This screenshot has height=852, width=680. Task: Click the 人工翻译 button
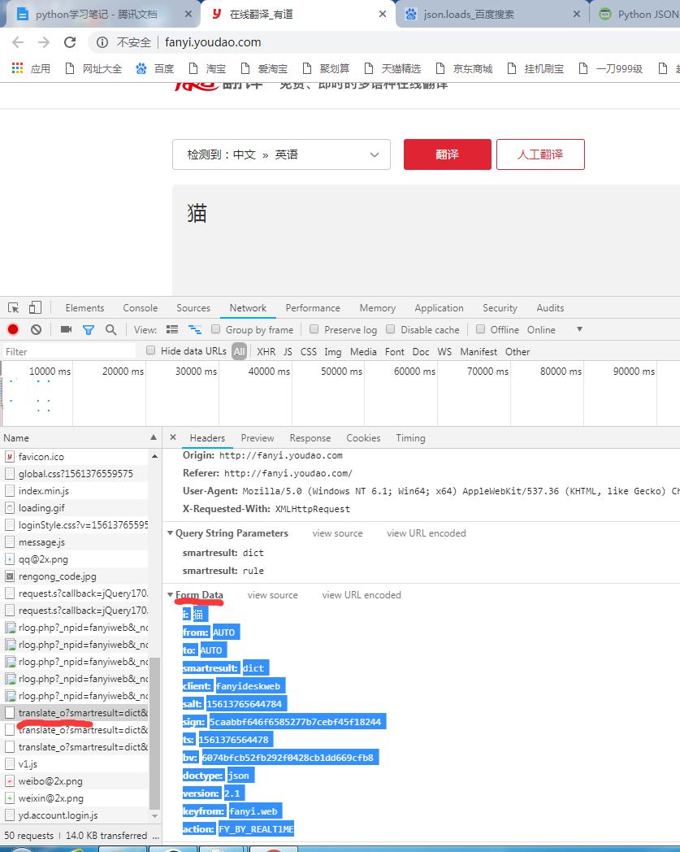tap(540, 154)
